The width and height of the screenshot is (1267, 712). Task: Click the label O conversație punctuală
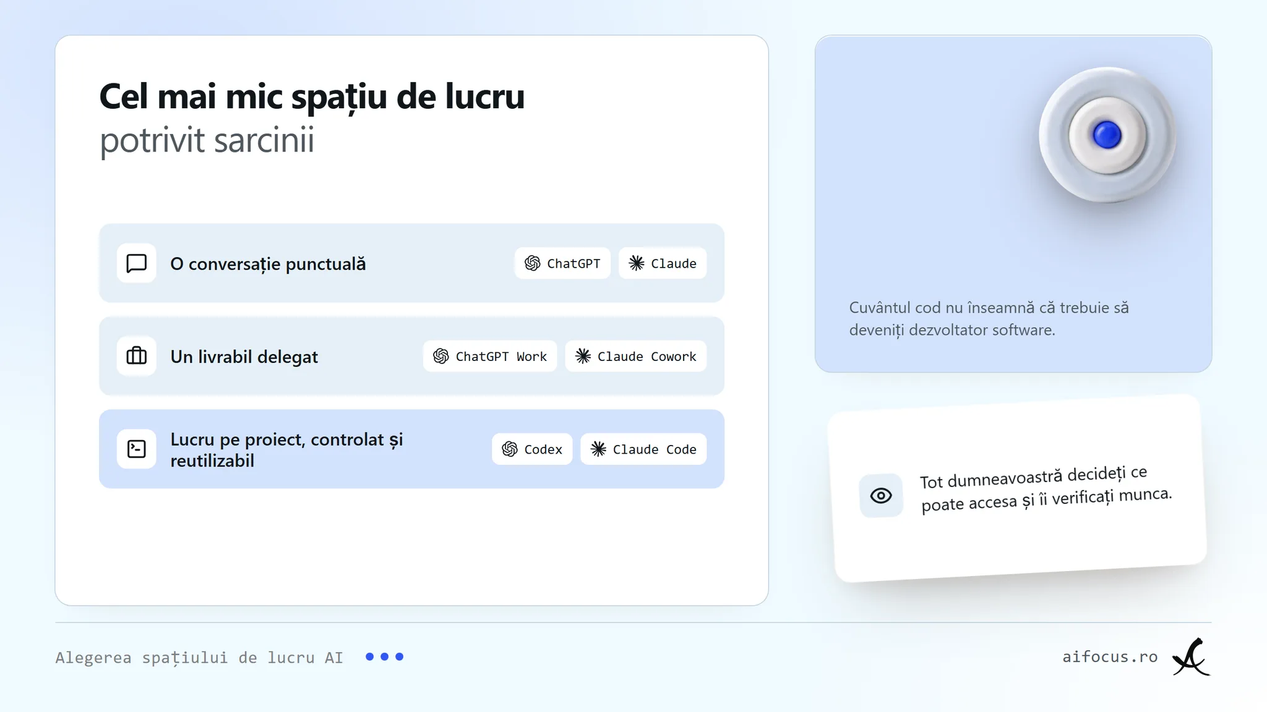[x=268, y=264]
